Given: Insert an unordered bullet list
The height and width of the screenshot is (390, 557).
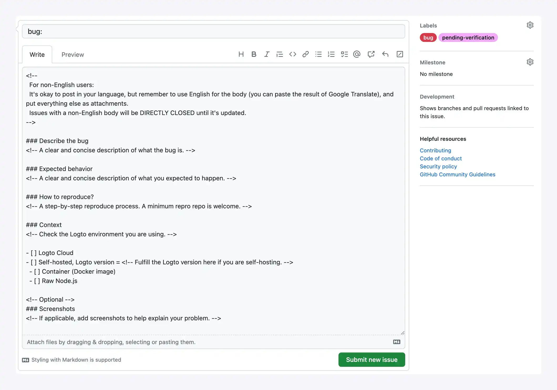Looking at the screenshot, I should click(318, 54).
